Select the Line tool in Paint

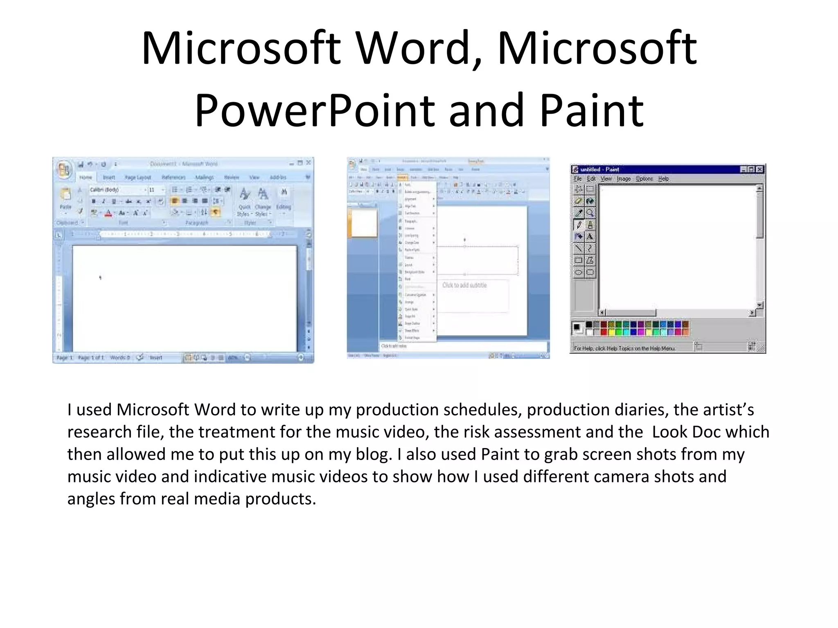tap(579, 249)
